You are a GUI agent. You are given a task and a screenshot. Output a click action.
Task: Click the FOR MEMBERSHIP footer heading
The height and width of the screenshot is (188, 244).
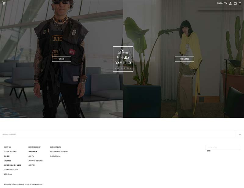pyautogui.click(x=34, y=147)
